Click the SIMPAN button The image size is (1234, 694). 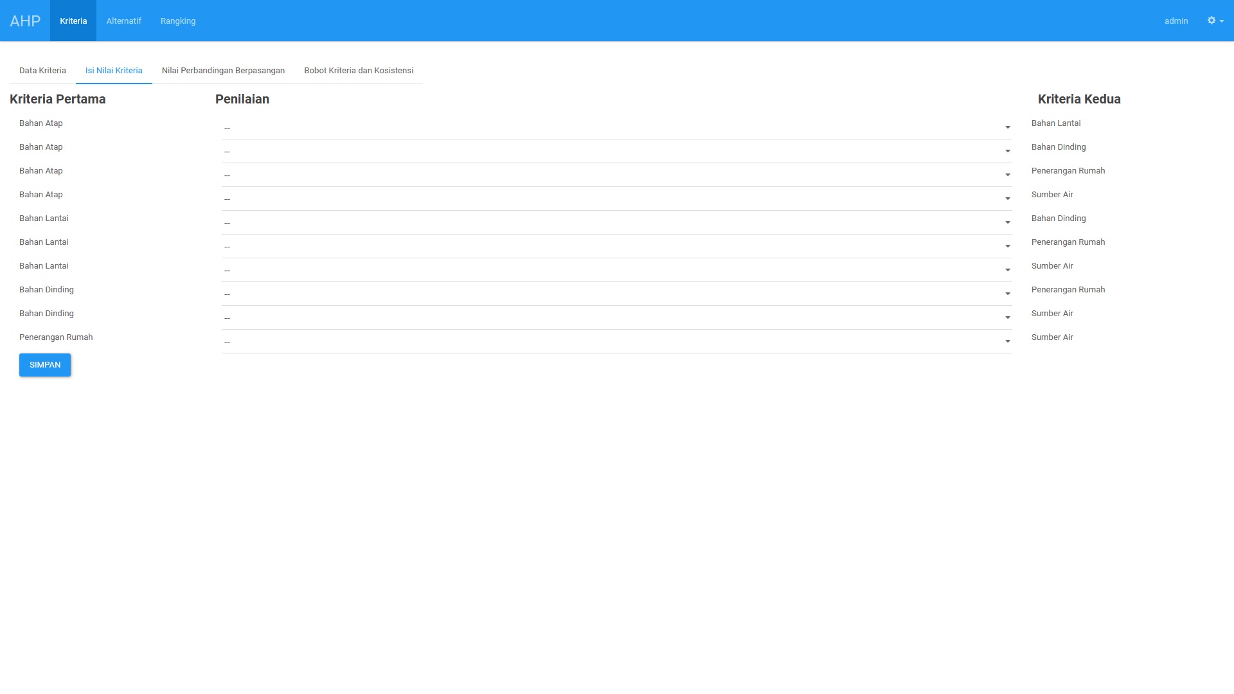[x=45, y=365]
